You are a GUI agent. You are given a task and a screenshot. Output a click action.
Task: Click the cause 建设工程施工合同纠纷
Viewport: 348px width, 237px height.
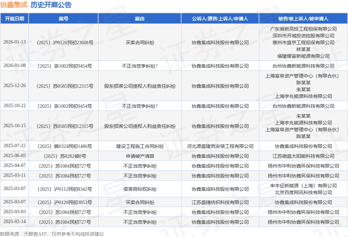(x=140, y=146)
